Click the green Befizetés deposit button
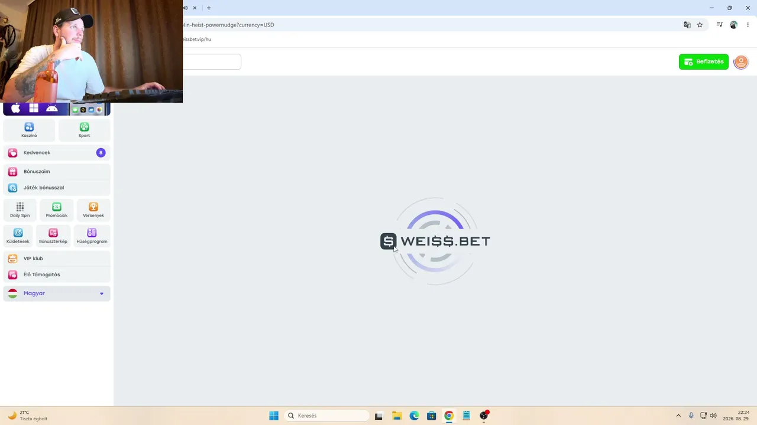 tap(704, 61)
